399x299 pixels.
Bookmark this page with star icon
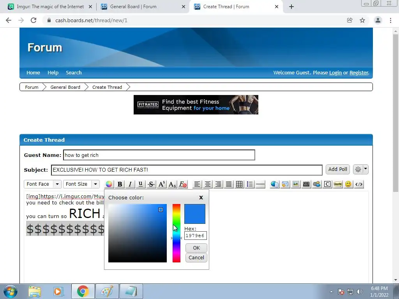click(362, 20)
